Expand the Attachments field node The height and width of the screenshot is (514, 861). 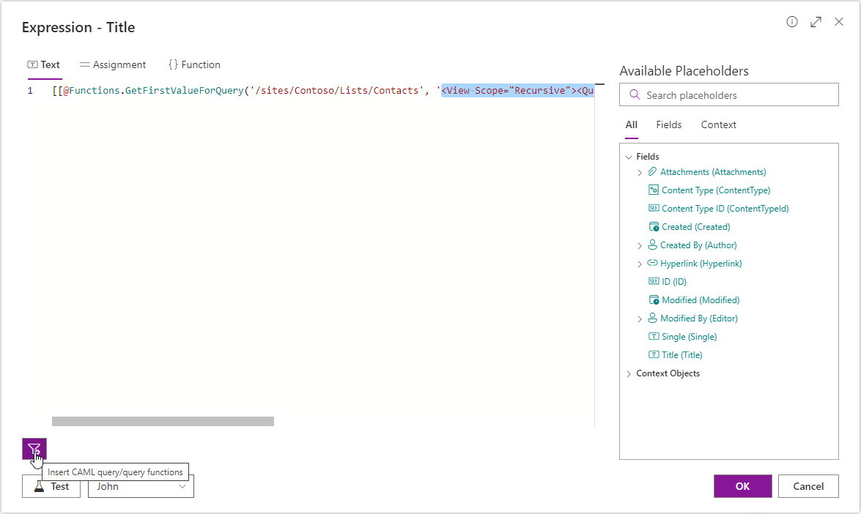tap(640, 173)
